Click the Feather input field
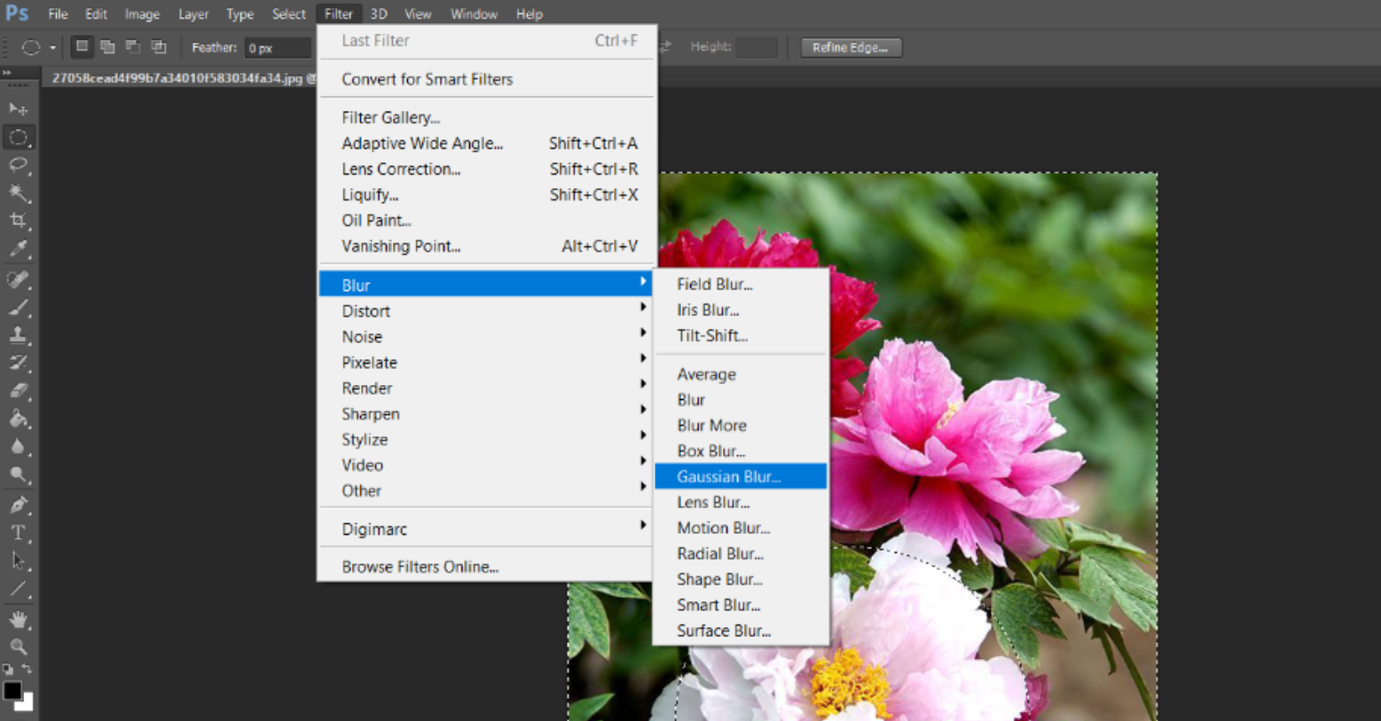 (x=277, y=48)
